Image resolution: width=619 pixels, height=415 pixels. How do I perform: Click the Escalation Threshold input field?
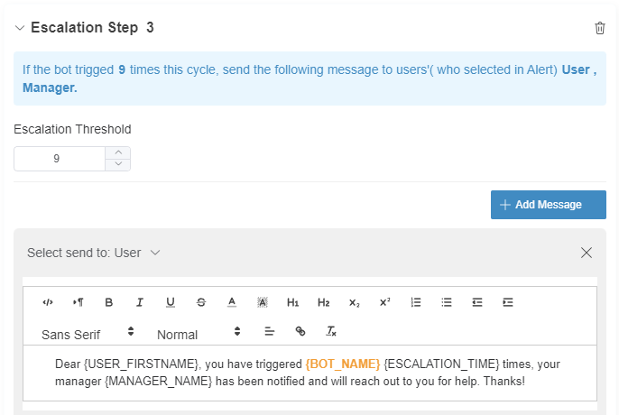click(59, 159)
